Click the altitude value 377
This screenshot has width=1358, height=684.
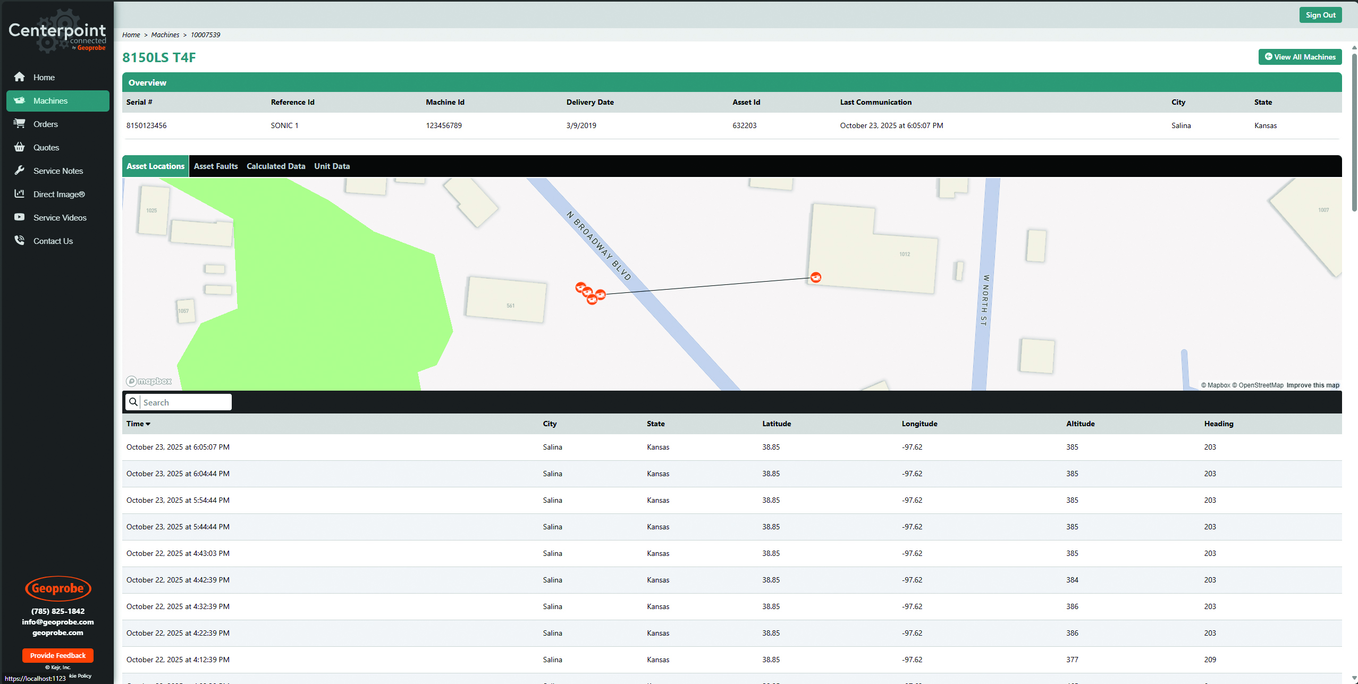pos(1072,660)
